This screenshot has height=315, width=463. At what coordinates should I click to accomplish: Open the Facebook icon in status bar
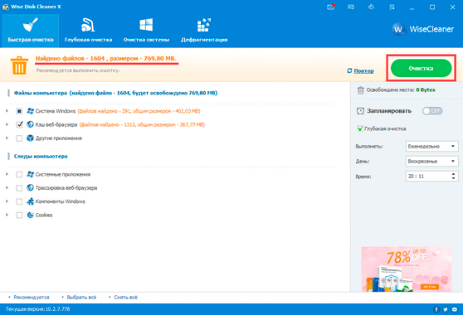[436, 309]
